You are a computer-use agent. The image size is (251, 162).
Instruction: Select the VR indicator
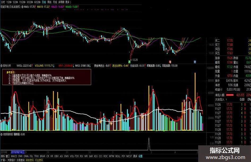(x=52, y=156)
